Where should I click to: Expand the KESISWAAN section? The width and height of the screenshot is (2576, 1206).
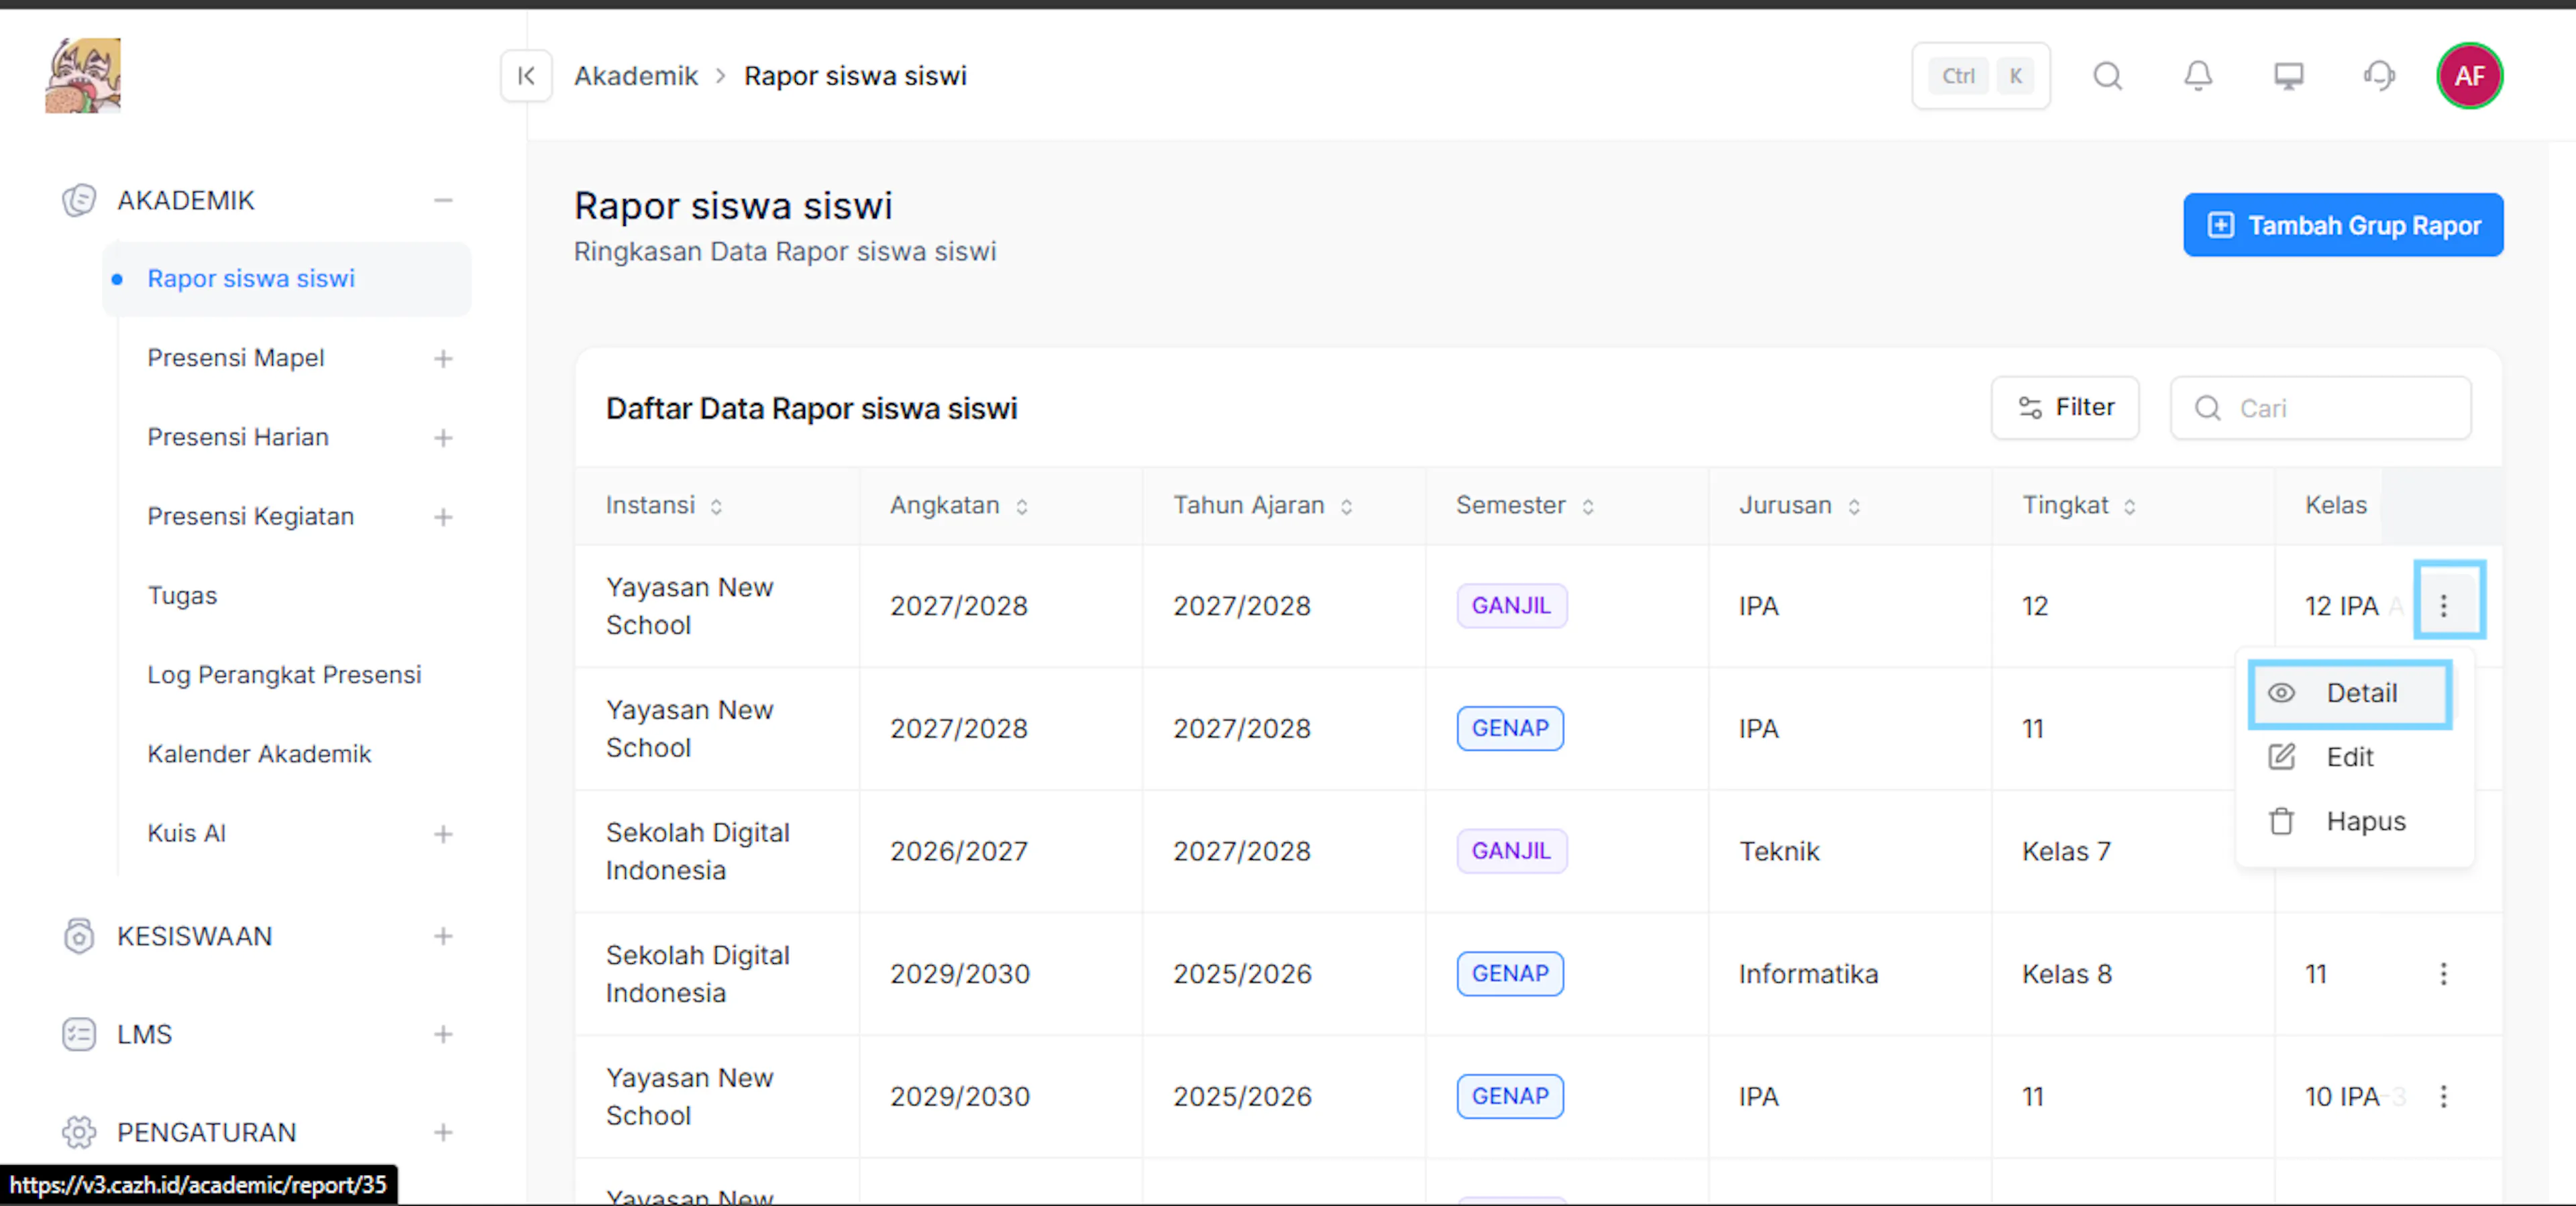click(x=443, y=936)
